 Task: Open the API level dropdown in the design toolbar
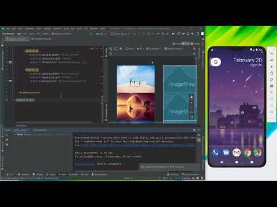[x=140, y=49]
